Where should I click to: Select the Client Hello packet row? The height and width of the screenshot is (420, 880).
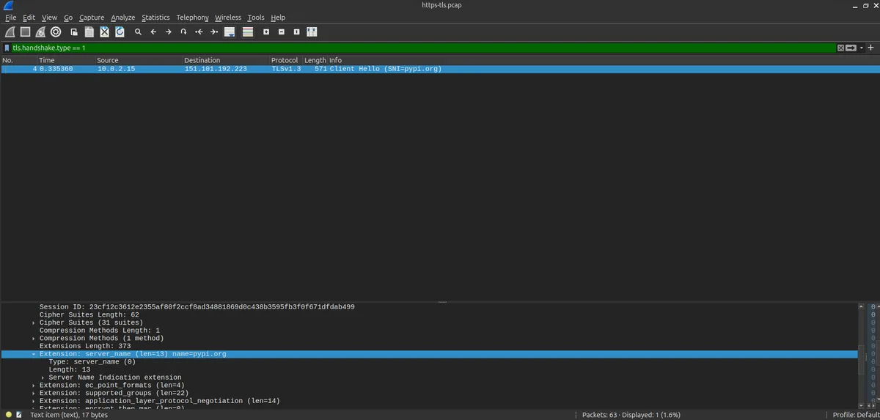click(440, 69)
